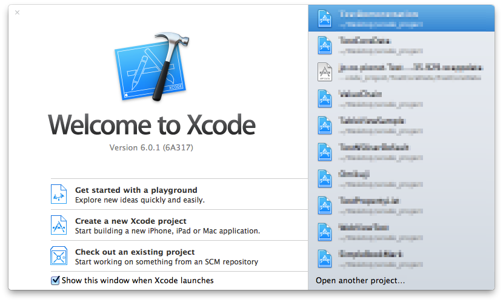Click the new Xcode project blueprint icon
Viewport: 503px width, 302px height.
coord(59,225)
